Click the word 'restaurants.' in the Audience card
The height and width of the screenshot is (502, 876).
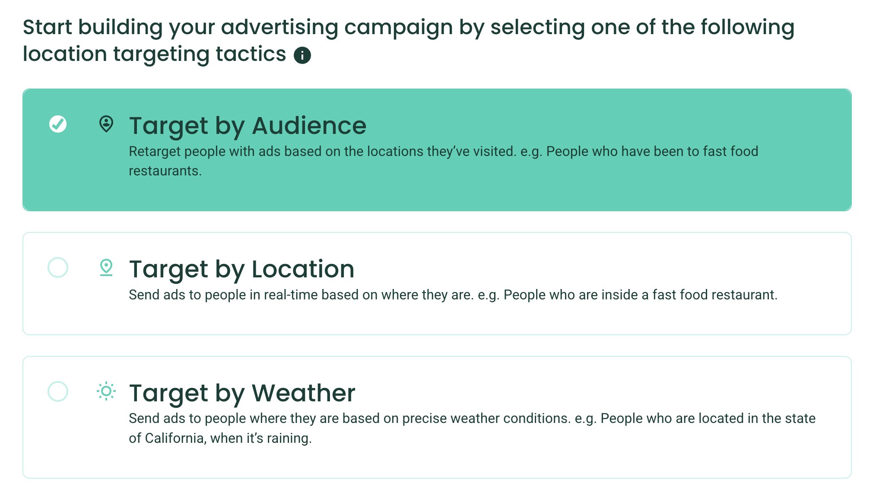pos(165,171)
